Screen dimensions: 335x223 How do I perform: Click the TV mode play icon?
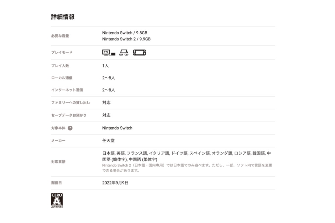click(109, 53)
